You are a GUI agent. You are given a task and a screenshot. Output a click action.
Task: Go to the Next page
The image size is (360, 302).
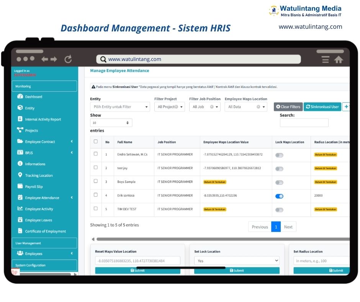coord(288,227)
